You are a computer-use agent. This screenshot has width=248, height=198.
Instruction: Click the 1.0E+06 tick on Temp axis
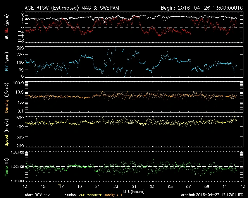(18, 152)
